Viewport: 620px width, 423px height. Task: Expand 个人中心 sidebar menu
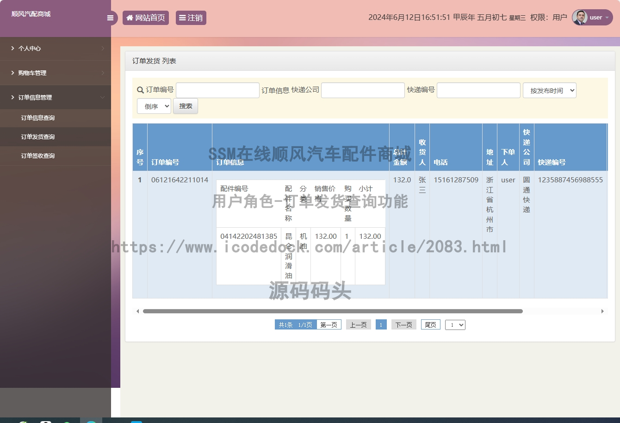coord(56,48)
